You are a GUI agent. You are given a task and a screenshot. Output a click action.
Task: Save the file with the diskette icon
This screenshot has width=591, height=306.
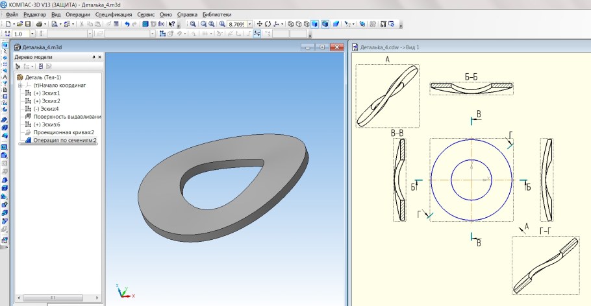pyautogui.click(x=28, y=23)
